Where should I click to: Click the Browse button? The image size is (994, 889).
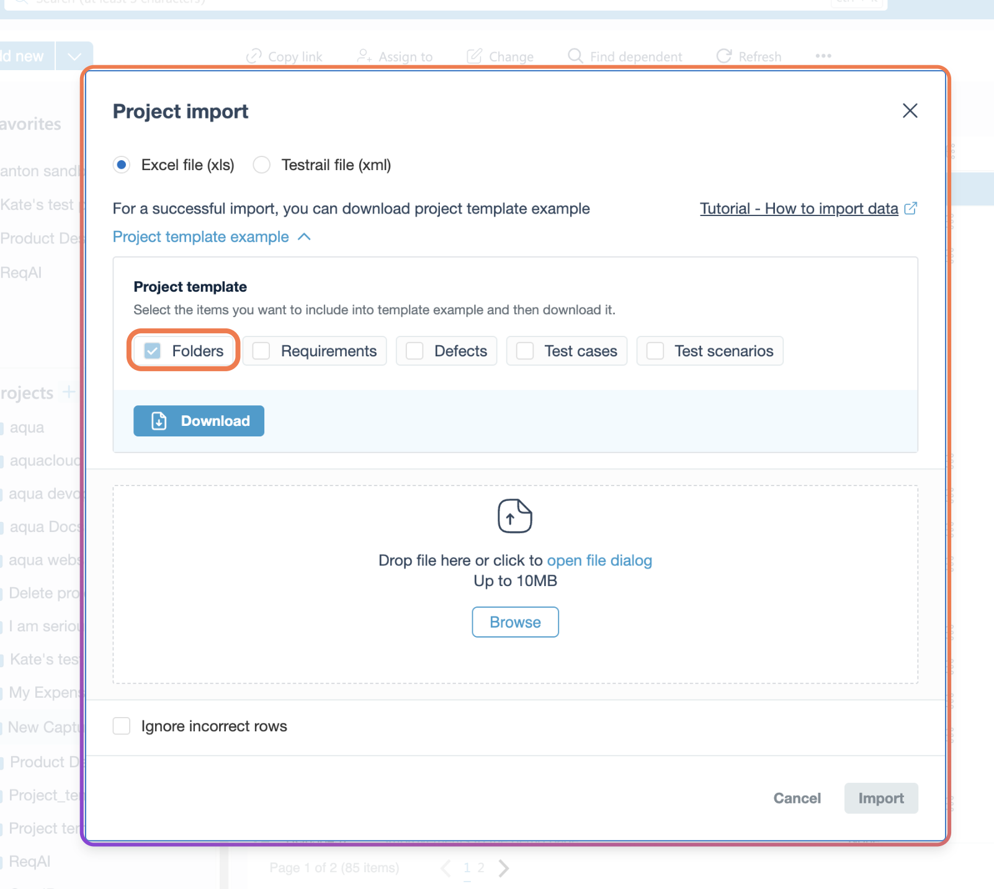tap(515, 622)
